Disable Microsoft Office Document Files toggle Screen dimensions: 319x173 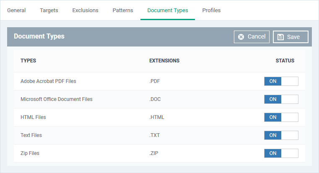(281, 99)
